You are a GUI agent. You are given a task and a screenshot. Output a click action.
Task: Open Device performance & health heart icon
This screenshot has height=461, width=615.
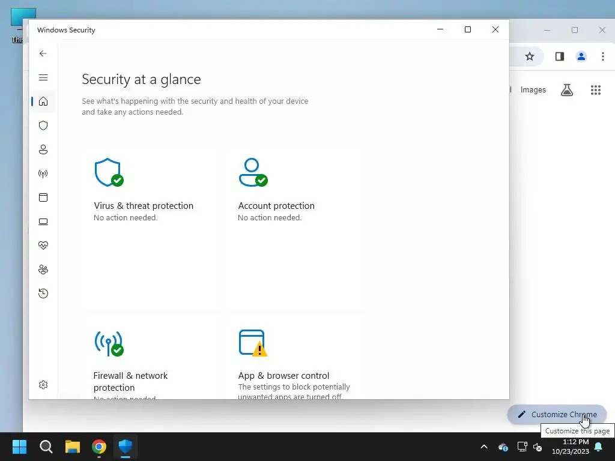(43, 246)
